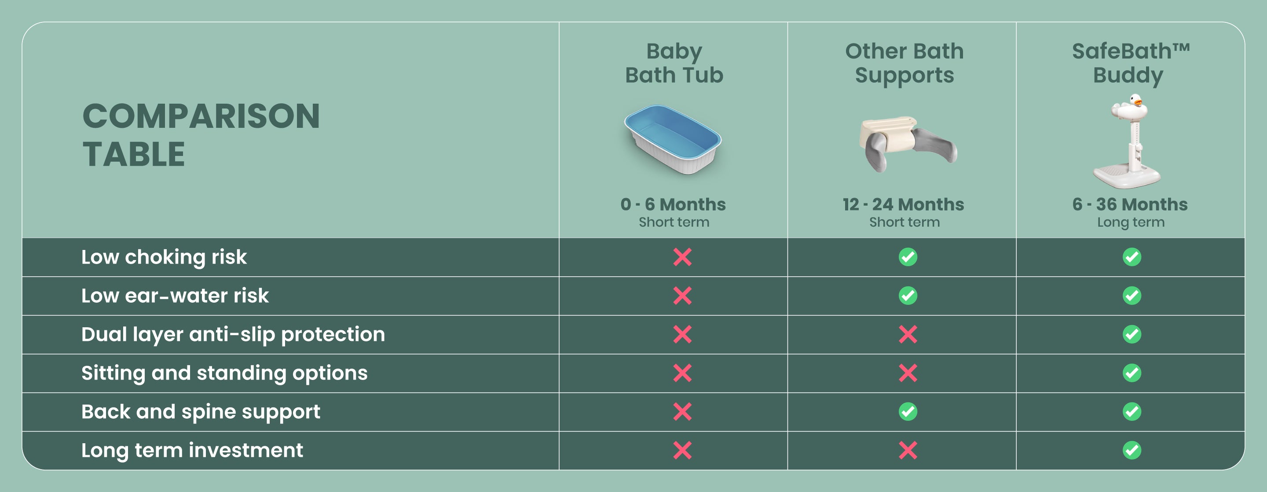Click SafeBath Buddy anti-slip protection checkmark

pyautogui.click(x=1131, y=334)
